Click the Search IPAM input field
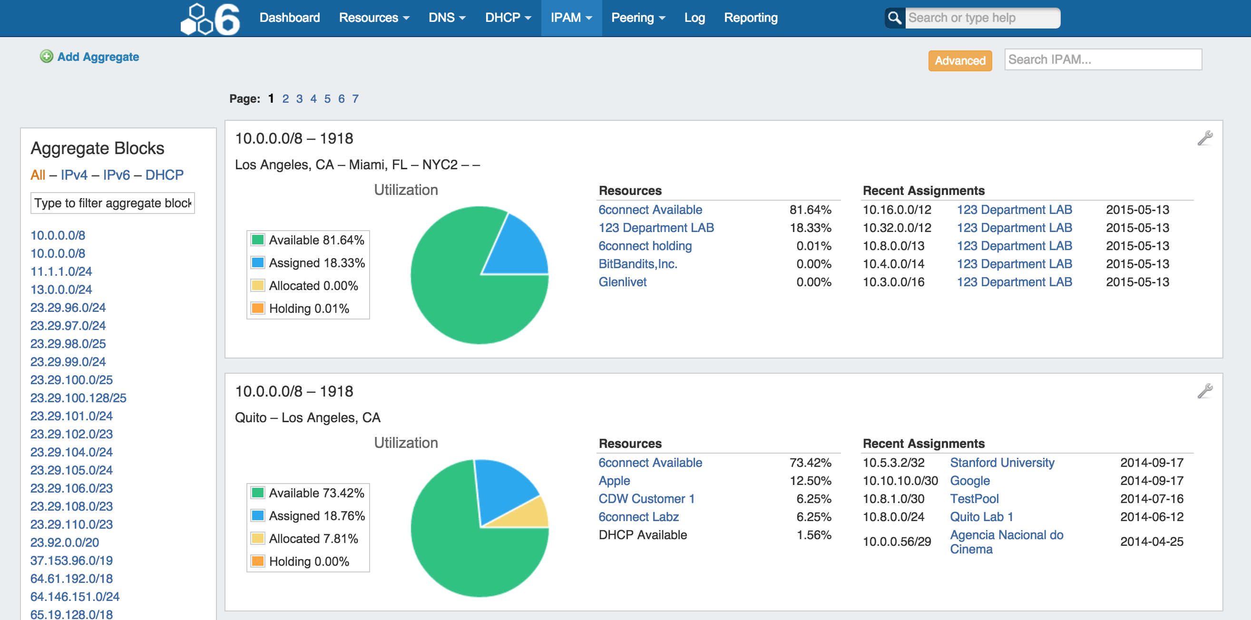Viewport: 1251px width, 620px height. click(x=1103, y=59)
